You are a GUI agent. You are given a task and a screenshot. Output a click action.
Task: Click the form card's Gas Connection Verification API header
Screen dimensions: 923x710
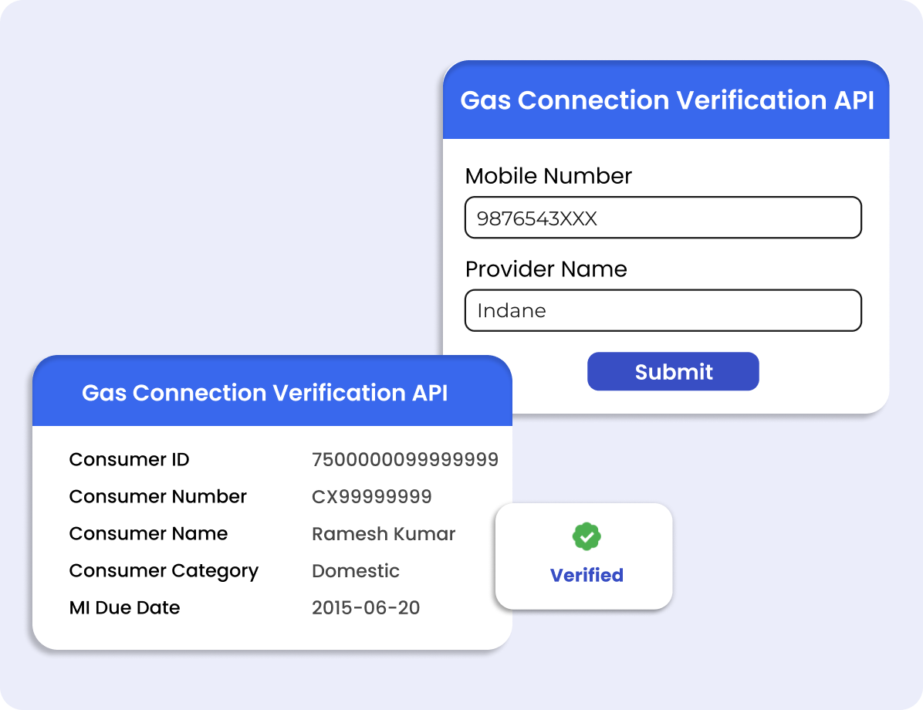pyautogui.click(x=666, y=100)
